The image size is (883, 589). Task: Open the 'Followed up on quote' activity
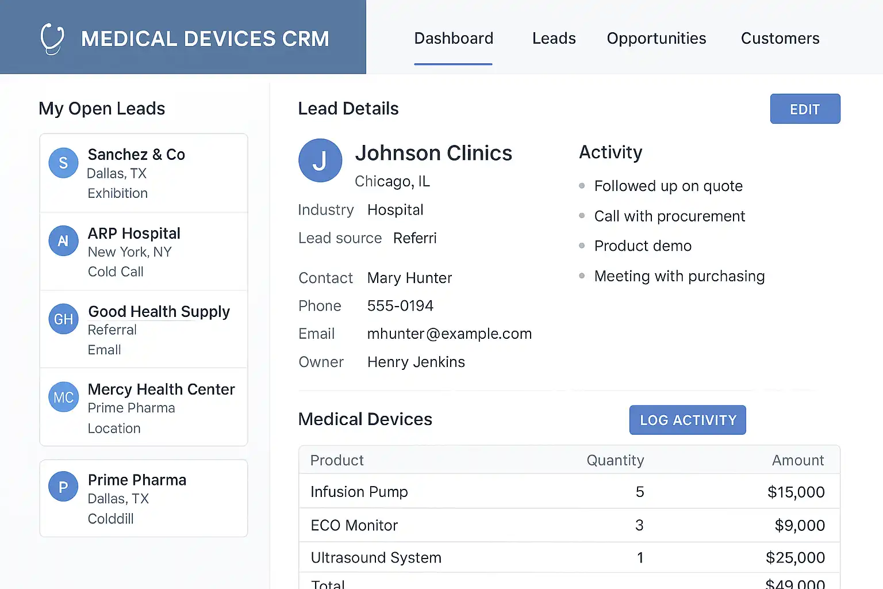668,186
